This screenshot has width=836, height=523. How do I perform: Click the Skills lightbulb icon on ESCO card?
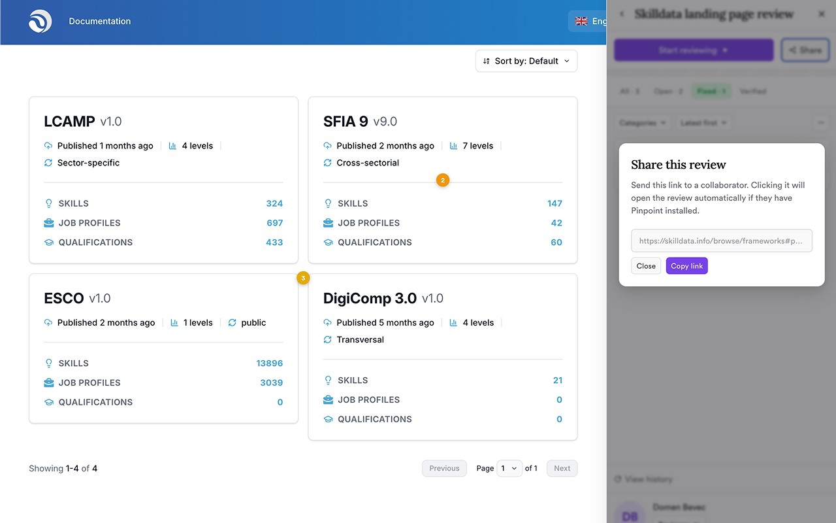48,363
